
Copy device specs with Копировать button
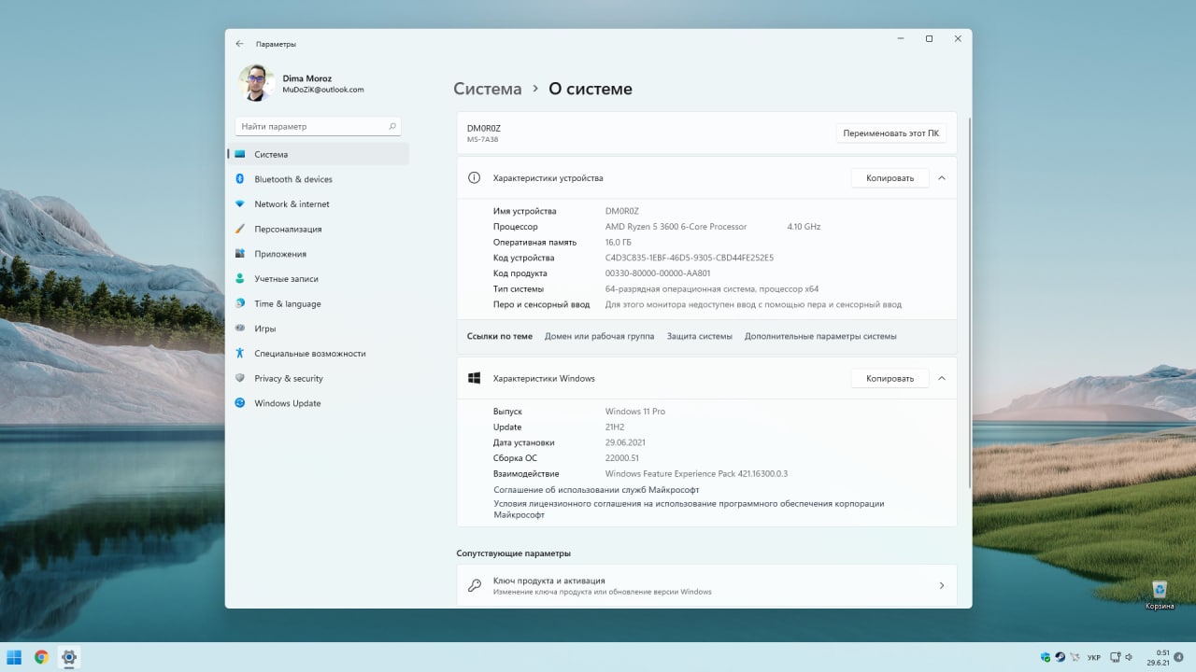click(x=890, y=177)
